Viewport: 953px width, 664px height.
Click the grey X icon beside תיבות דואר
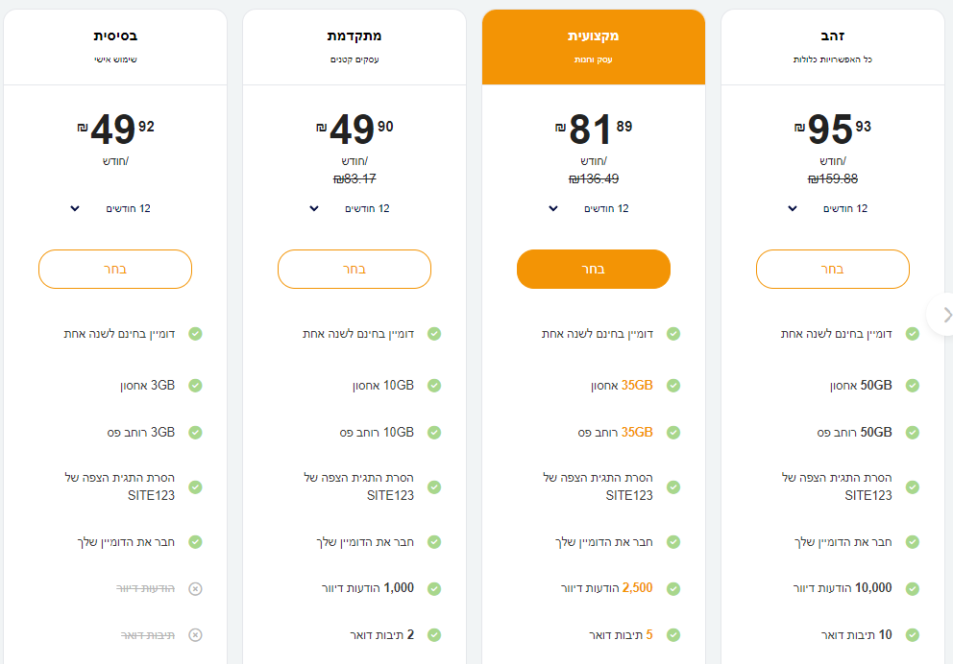[x=195, y=635]
